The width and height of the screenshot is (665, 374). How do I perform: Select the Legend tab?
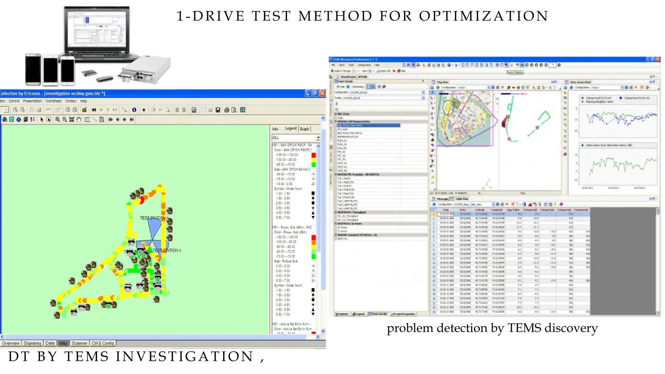coord(291,129)
